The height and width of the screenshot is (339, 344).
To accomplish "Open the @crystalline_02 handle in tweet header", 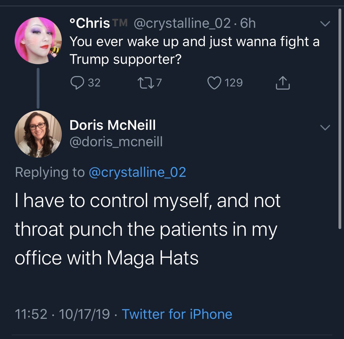I will [182, 23].
